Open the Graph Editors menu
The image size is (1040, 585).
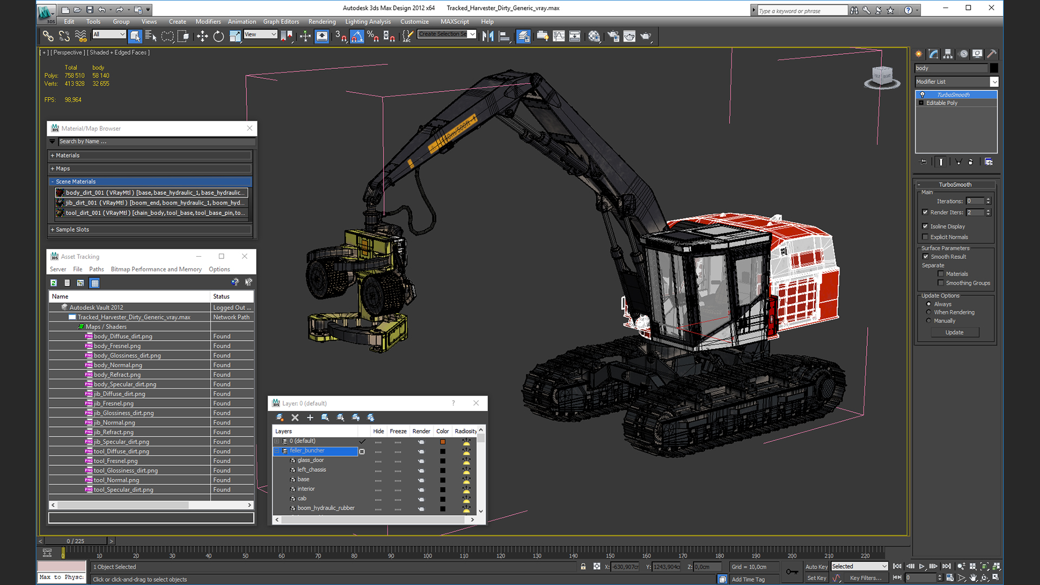point(281,22)
